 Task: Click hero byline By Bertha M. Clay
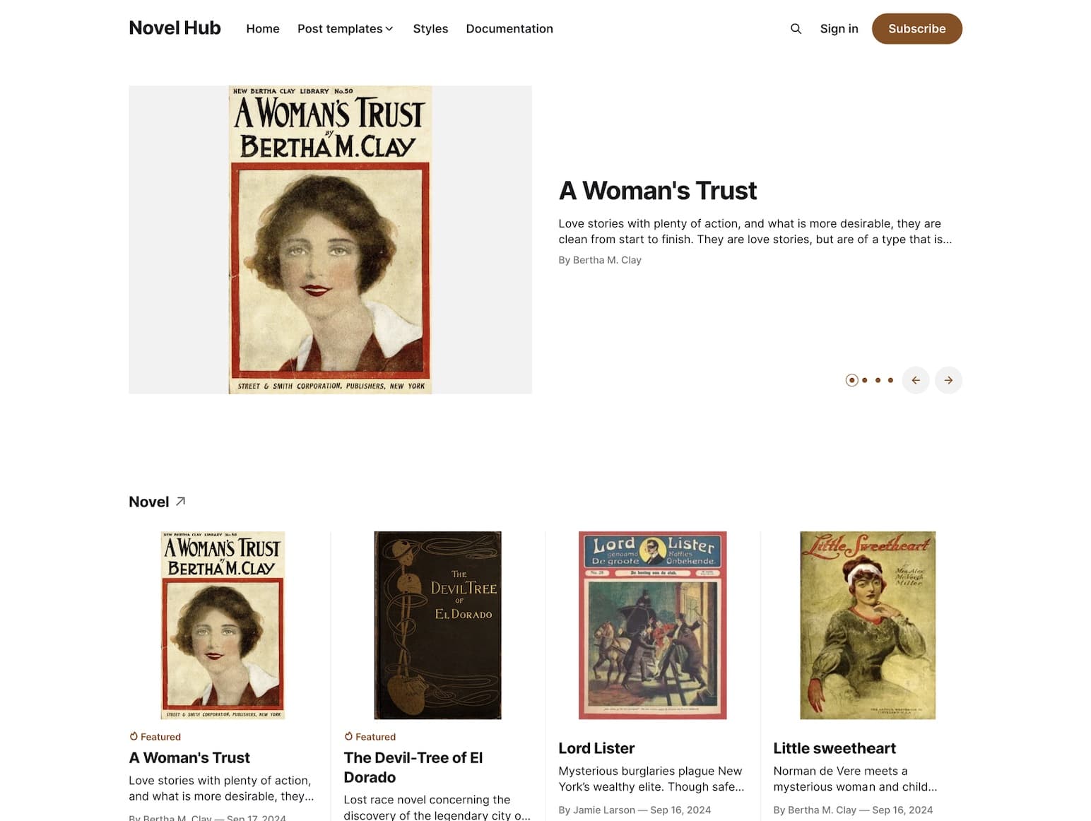(600, 260)
